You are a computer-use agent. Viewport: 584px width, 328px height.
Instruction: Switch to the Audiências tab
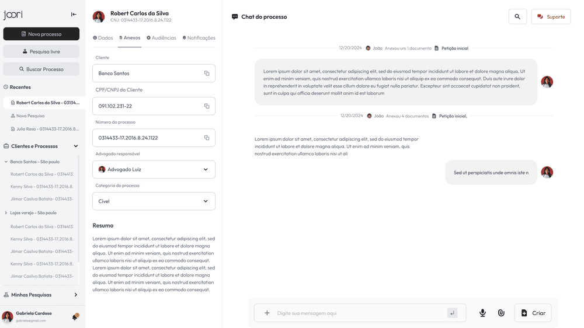pos(161,38)
